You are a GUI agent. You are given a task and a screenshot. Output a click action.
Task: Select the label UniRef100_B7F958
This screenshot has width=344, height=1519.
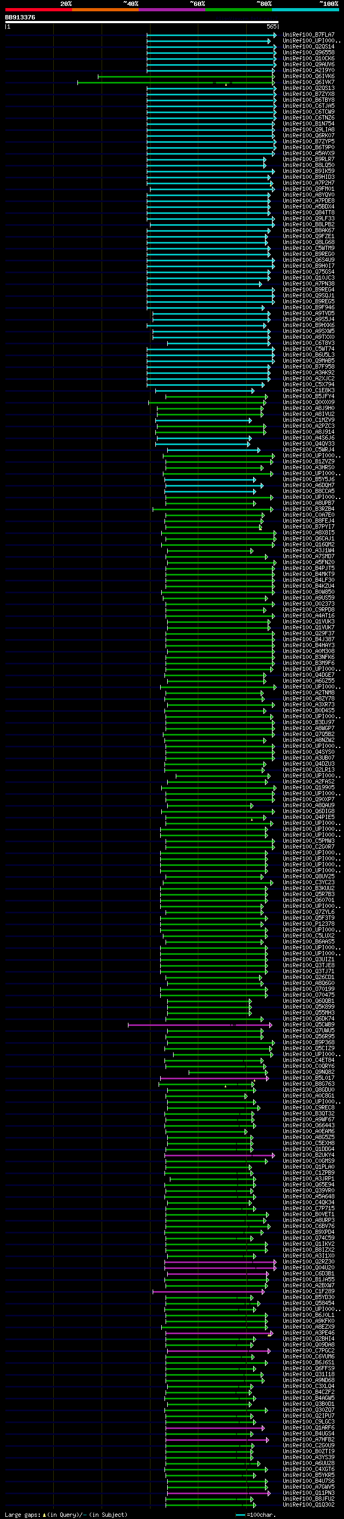308,367
